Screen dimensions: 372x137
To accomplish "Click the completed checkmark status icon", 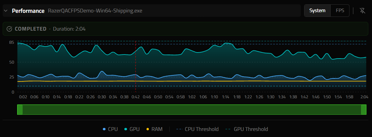I will [x=9, y=29].
